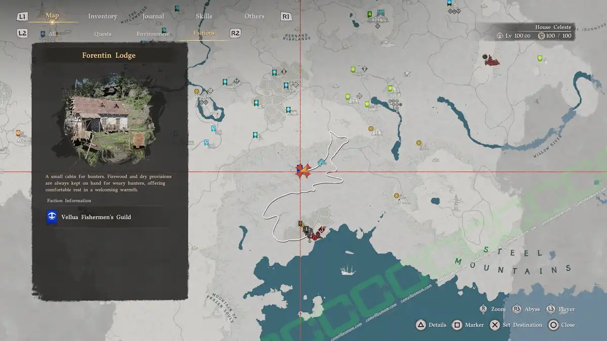Open the Skills tab
Viewport: 607px width, 341px height.
[204, 16]
